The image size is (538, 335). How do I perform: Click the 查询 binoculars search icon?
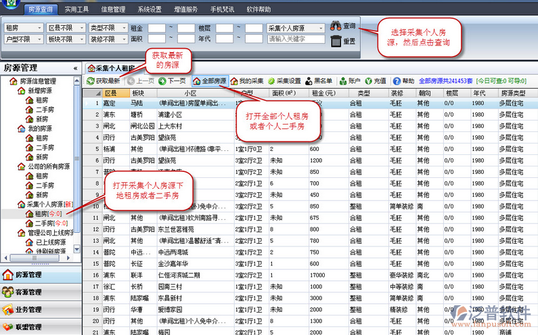[336, 27]
